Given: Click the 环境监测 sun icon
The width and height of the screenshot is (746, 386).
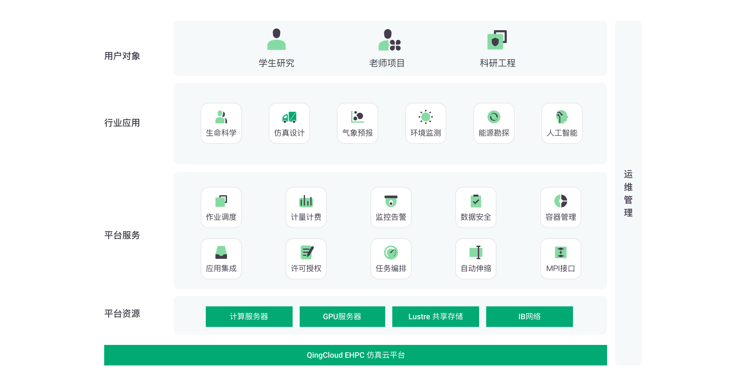Looking at the screenshot, I should click(x=426, y=117).
